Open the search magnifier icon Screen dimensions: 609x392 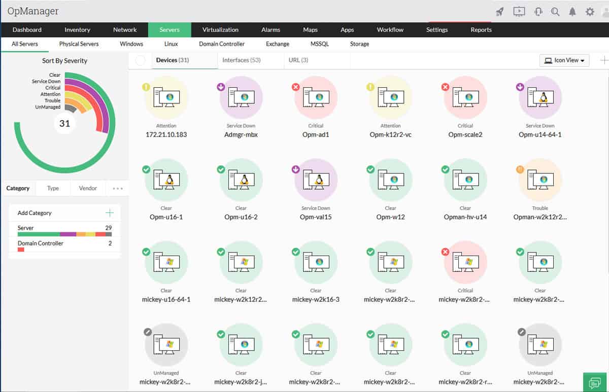pos(555,12)
